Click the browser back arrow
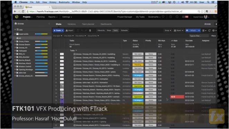This screenshot has height=129, width=229. tap(15, 11)
